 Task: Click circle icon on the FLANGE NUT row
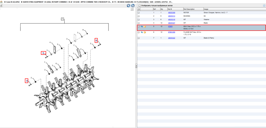pos(139,32)
